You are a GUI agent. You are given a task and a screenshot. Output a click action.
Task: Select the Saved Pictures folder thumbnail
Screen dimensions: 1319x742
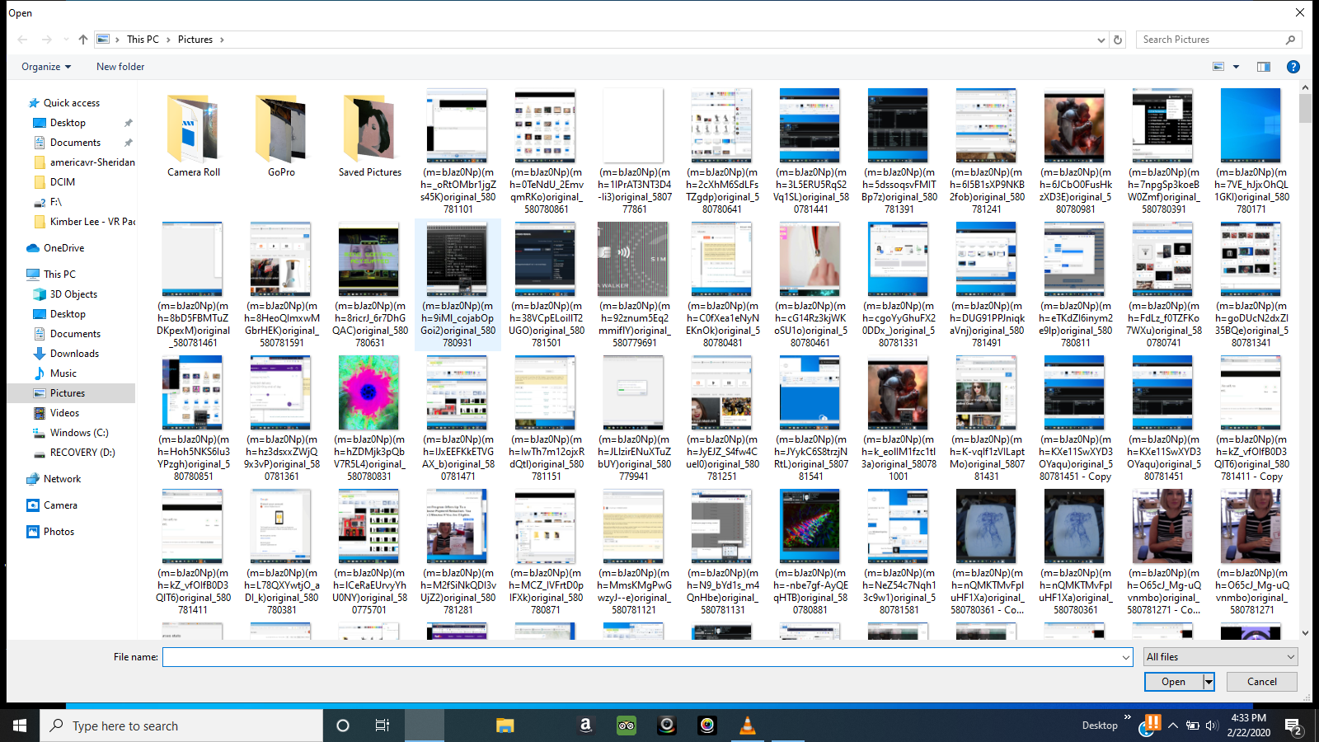(x=369, y=128)
